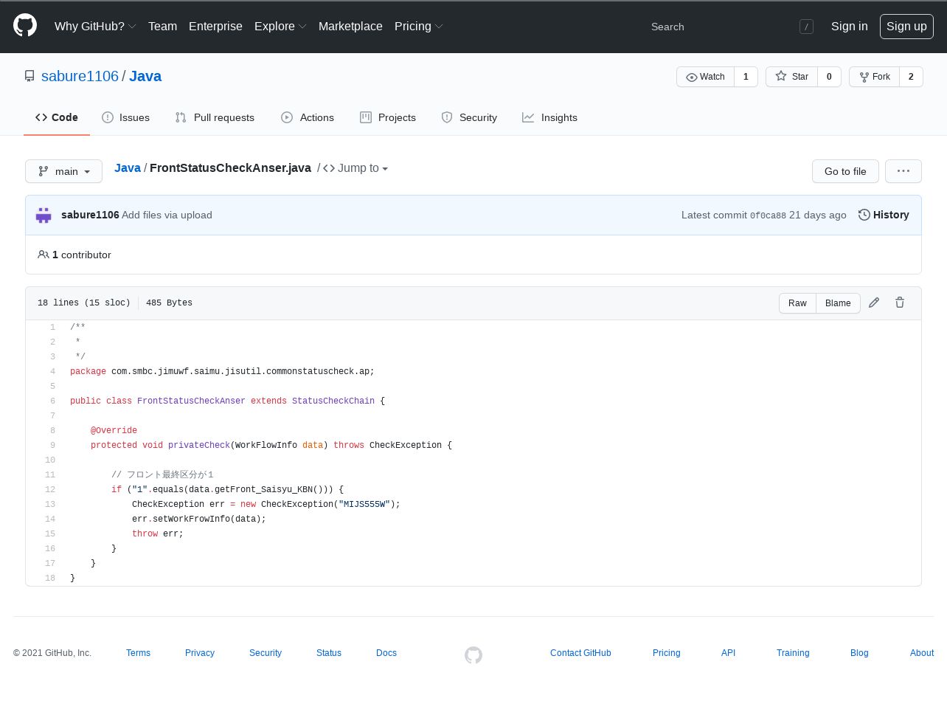Screen dimensions: 947x701
Task: Select line number 18
Action: pyautogui.click(x=50, y=578)
